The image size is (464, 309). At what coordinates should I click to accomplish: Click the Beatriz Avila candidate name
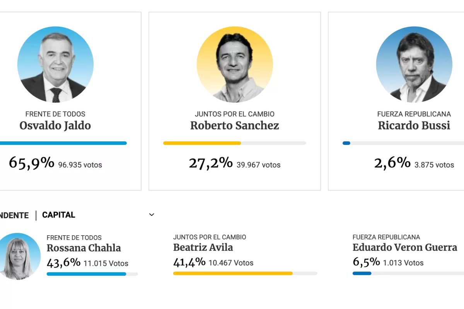[x=203, y=247]
